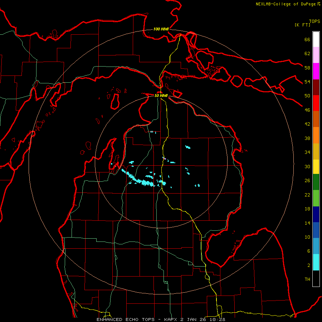Click the legend value '38'
The width and height of the screenshot is (322, 322).
pyautogui.click(x=307, y=138)
